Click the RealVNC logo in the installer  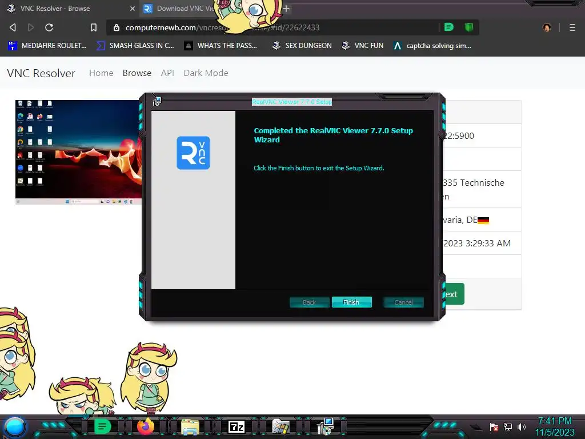[193, 153]
